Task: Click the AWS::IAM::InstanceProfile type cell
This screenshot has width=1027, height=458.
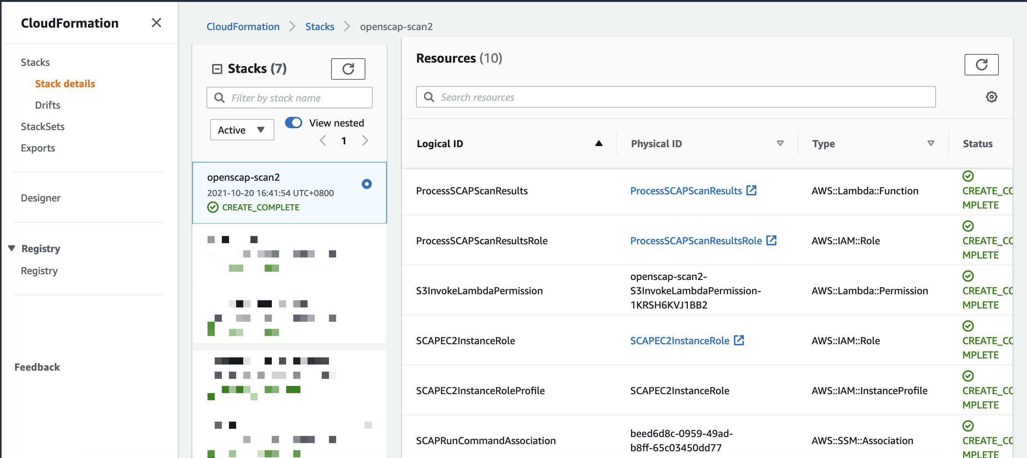Action: [869, 390]
